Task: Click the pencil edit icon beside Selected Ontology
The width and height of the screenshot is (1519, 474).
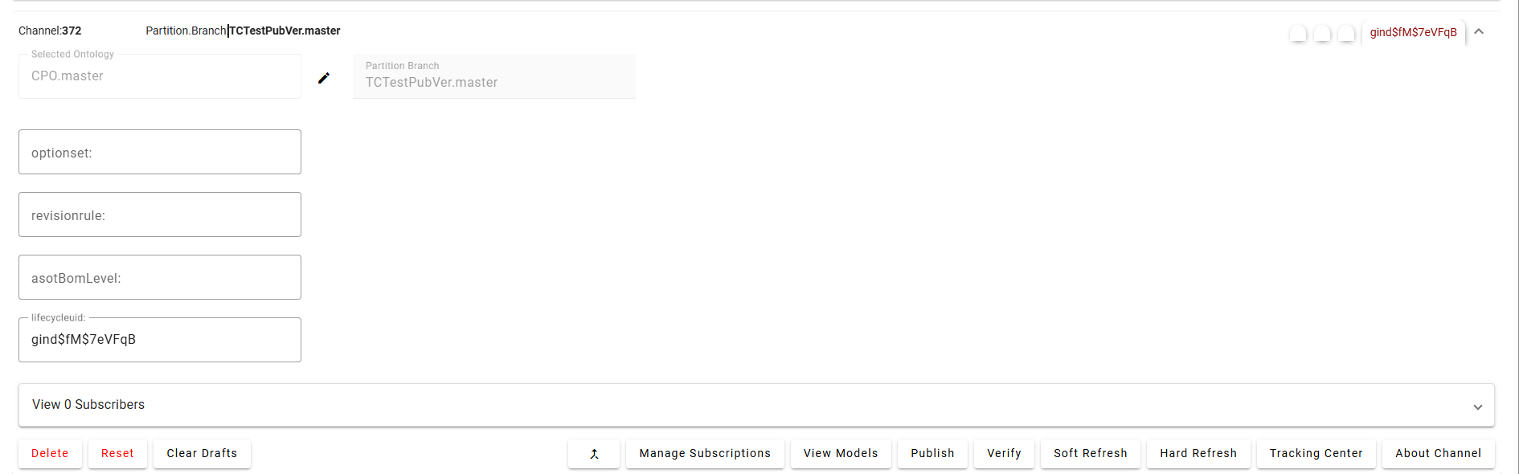Action: (324, 78)
